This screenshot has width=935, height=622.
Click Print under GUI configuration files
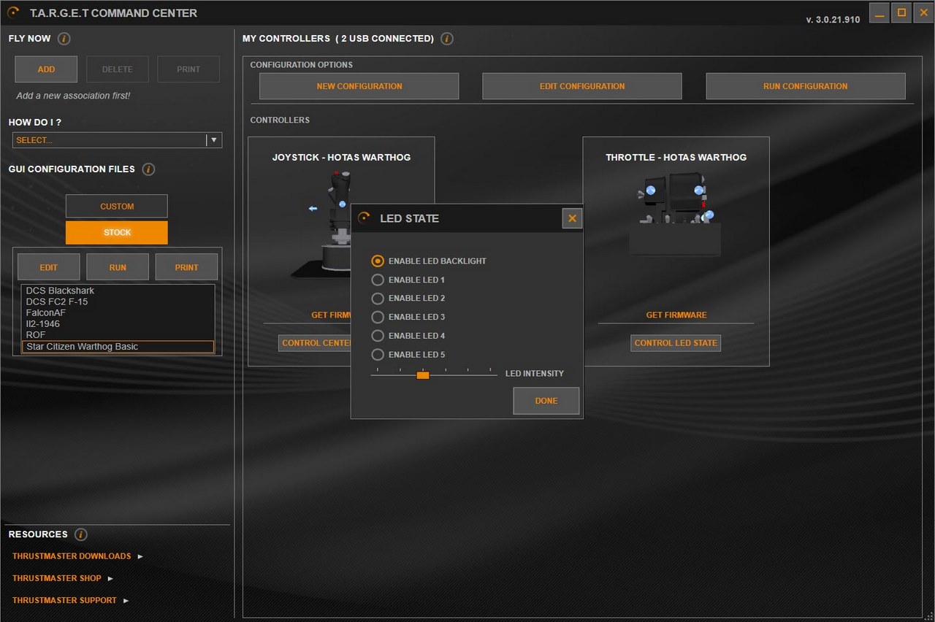[187, 267]
